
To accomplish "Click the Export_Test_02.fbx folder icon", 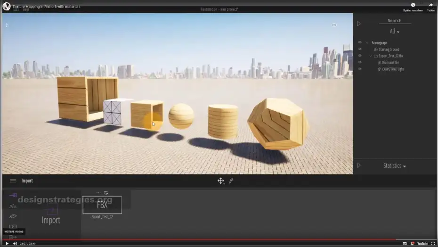I will 376,56.
